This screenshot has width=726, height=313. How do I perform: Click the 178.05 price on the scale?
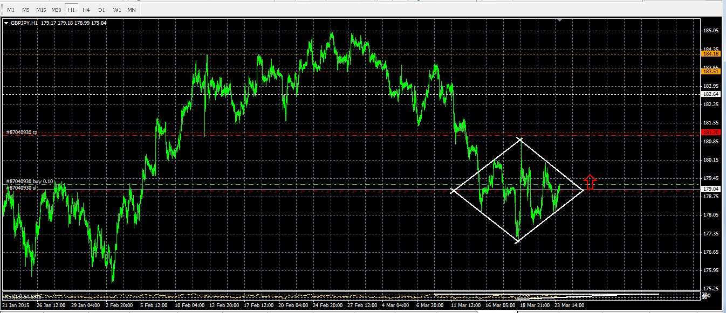tap(711, 215)
